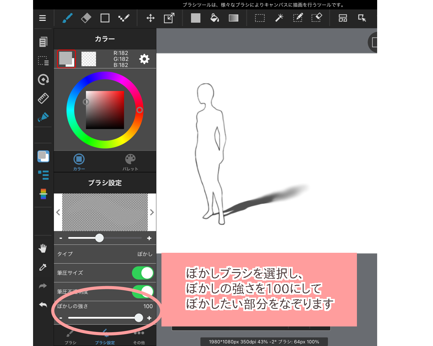Open the panel divide tool
433x346 pixels.
click(343, 18)
